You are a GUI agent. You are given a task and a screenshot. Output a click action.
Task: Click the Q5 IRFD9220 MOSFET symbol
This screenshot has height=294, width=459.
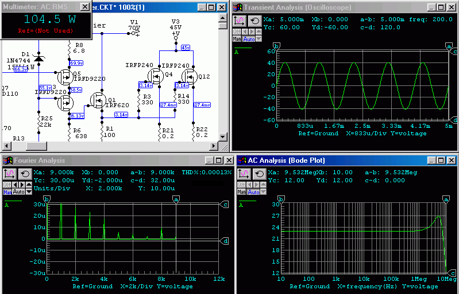pos(65,77)
